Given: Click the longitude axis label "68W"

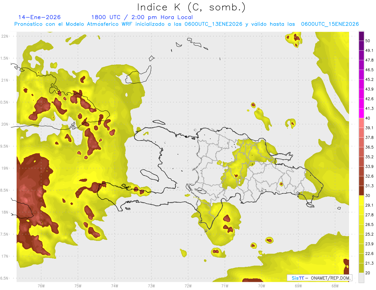Looking at the screenshot, I should 335,286.
